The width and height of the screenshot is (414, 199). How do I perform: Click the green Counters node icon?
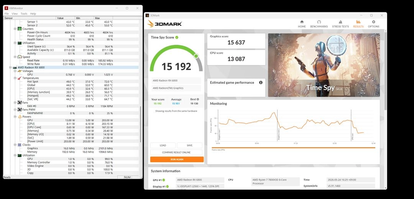pyautogui.click(x=20, y=29)
